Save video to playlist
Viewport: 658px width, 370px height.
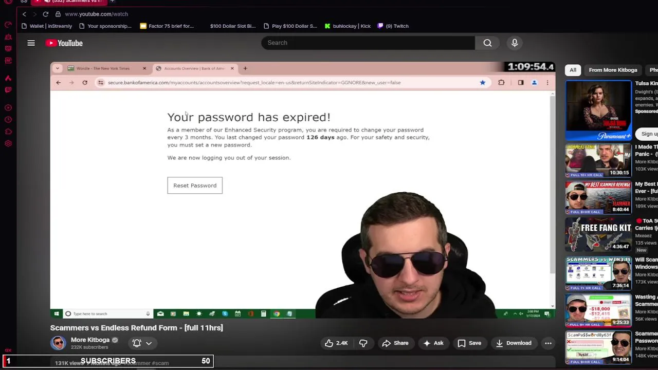469,343
